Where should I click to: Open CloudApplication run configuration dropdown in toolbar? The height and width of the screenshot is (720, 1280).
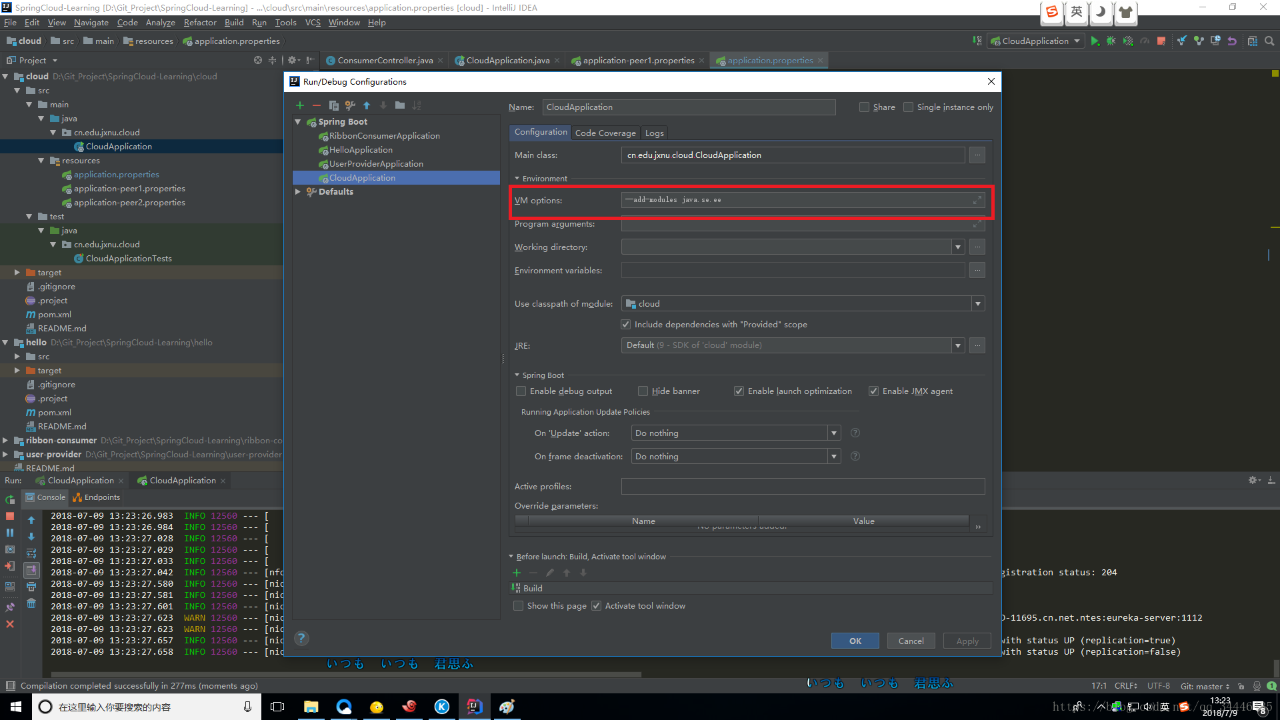[x=1036, y=41]
